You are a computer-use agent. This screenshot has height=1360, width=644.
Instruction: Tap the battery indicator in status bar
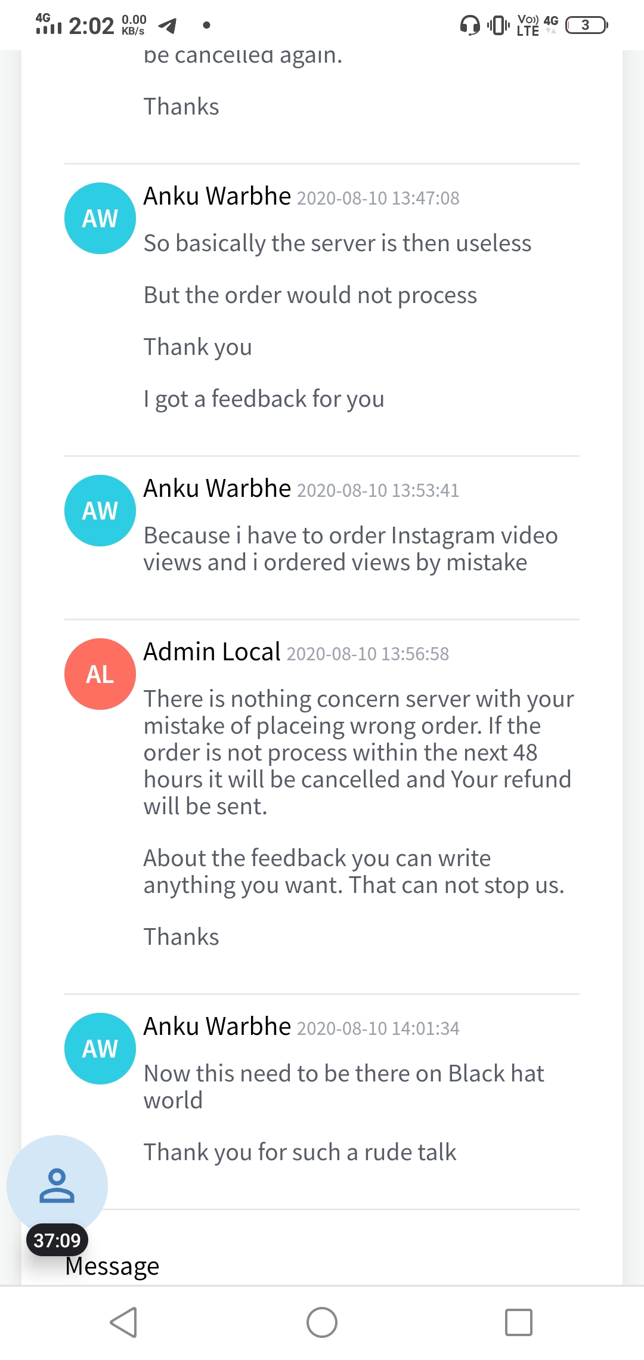[x=587, y=25]
